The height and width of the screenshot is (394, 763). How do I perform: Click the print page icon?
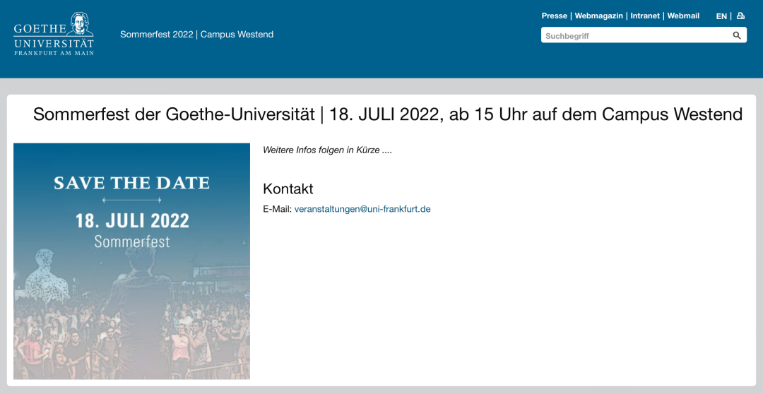pos(740,16)
